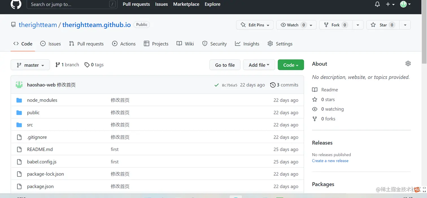Open the master branch dropdown

pos(30,65)
